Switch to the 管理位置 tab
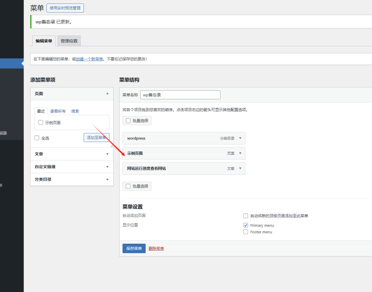The width and height of the screenshot is (372, 292). 69,41
